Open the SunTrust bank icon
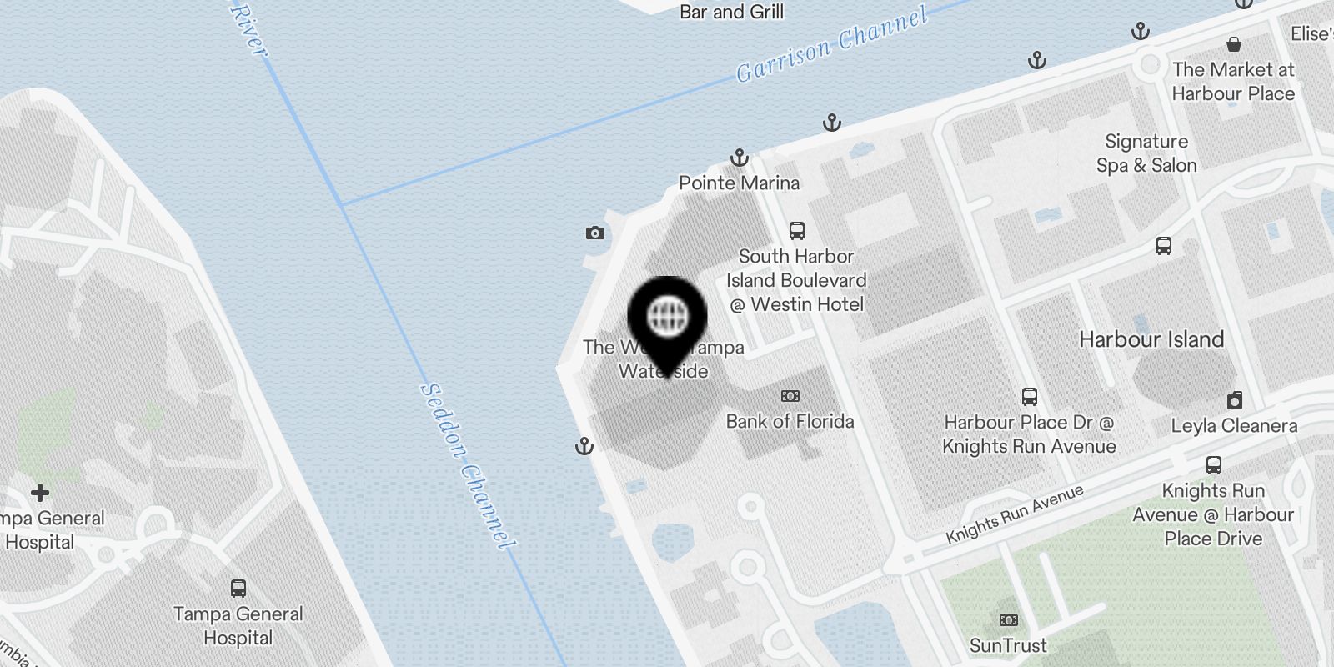 [x=1008, y=620]
